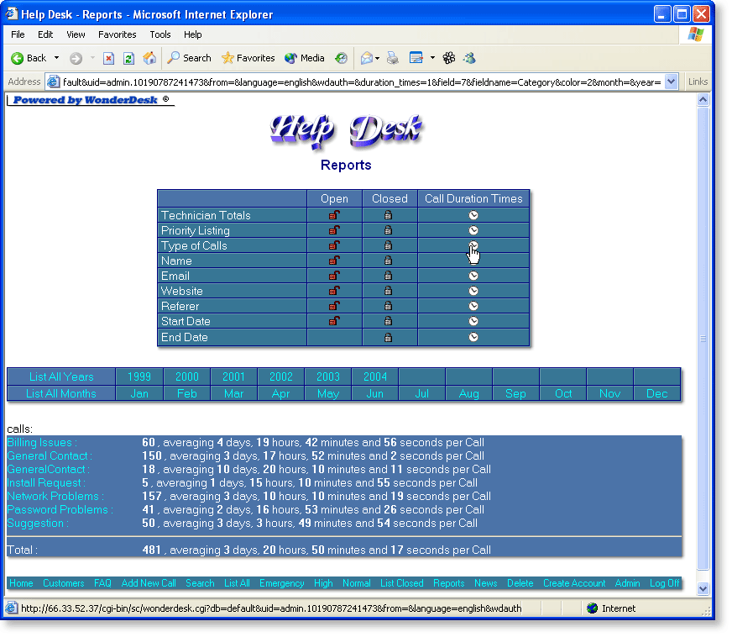Click the List Closed footer link
This screenshot has width=732, height=637.
point(401,583)
